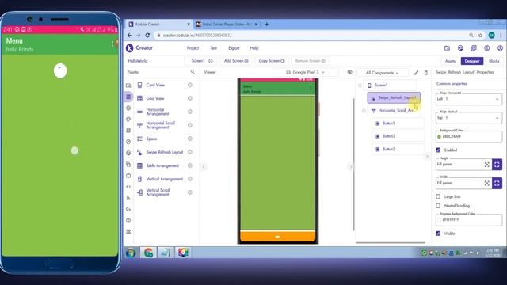
Task: Open the Project menu
Action: coord(193,48)
